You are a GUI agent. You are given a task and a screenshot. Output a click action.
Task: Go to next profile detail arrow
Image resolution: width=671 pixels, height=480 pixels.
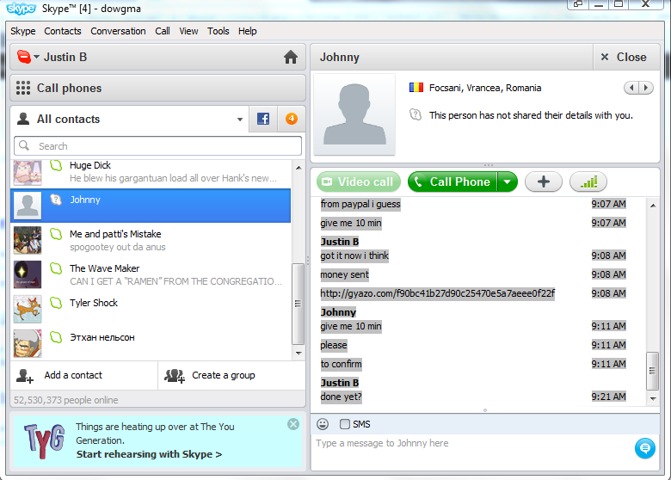646,88
